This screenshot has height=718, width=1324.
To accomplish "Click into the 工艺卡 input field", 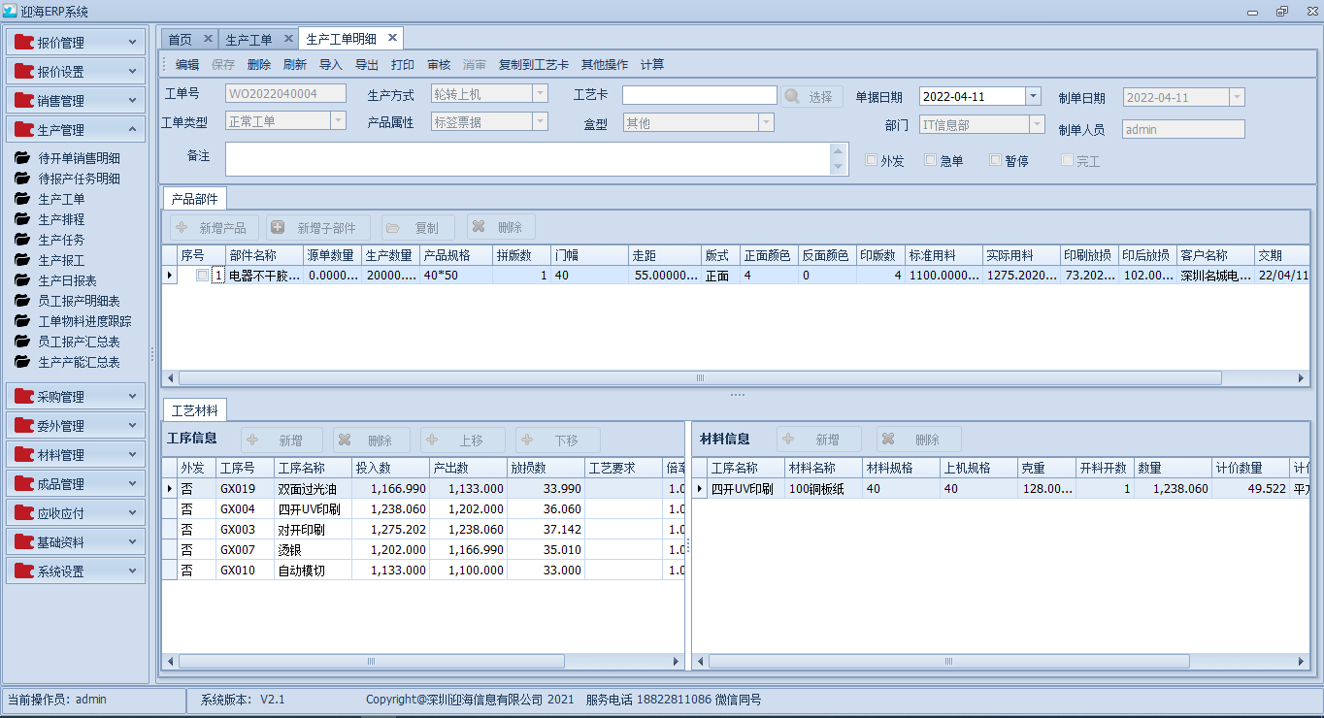I will (x=699, y=95).
